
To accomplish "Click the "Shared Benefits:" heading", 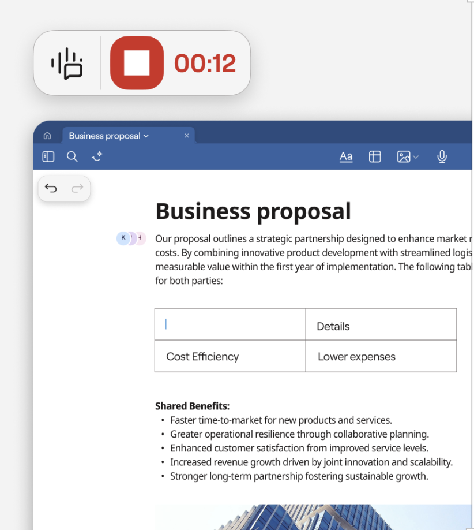I will coord(193,406).
